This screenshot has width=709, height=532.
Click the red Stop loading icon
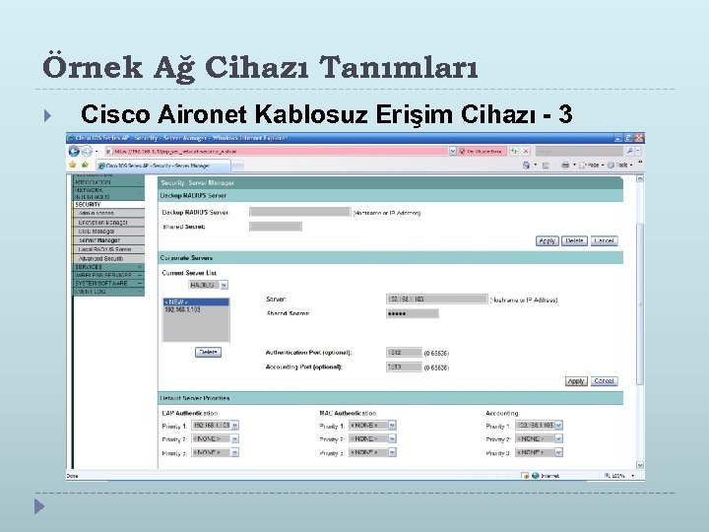(526, 151)
